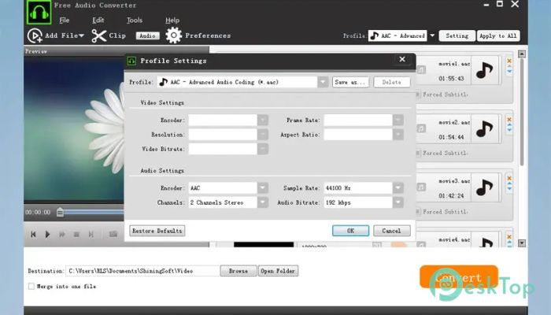Open the Video Encoder dropdown
Screen dimensions: 551x315
pos(262,120)
